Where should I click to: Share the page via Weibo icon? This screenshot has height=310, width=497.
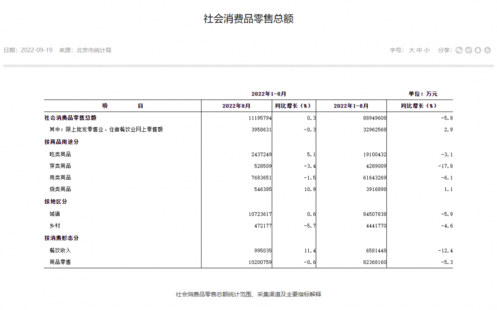(468, 50)
